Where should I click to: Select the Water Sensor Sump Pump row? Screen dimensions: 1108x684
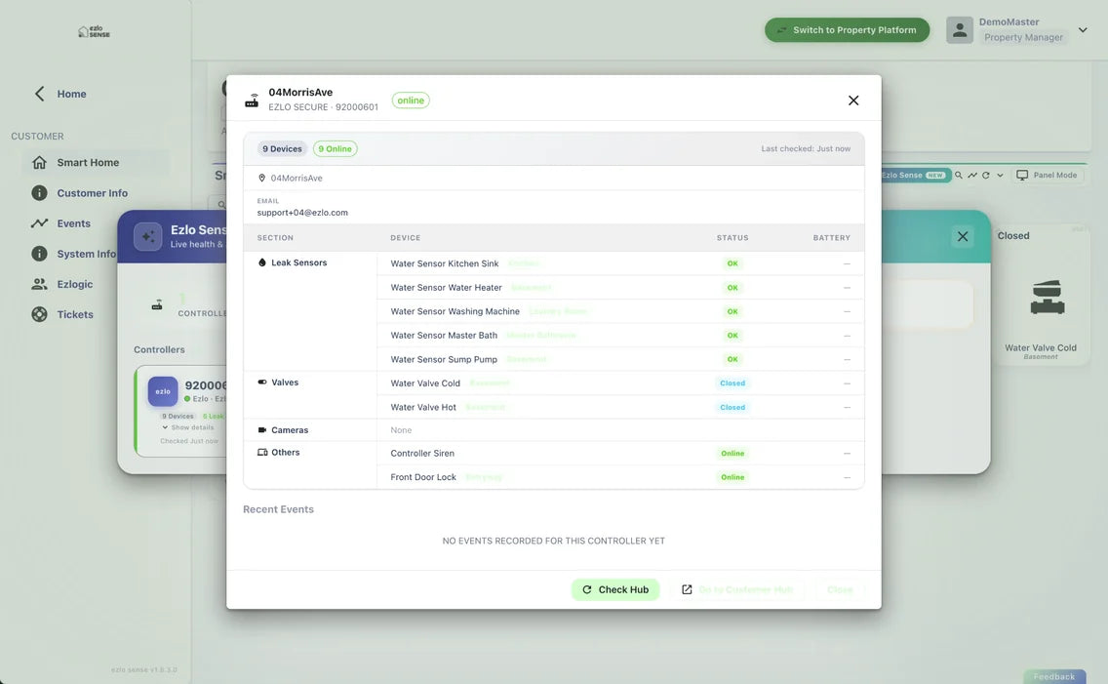point(620,360)
